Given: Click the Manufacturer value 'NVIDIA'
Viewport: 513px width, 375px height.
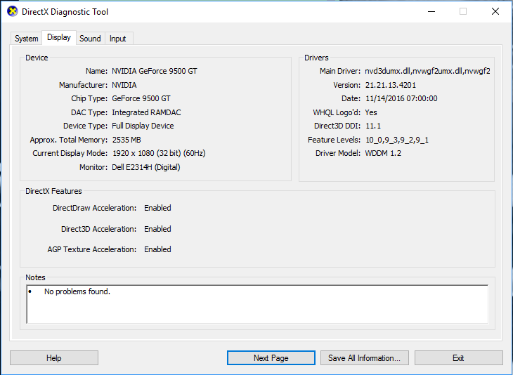Looking at the screenshot, I should 124,85.
